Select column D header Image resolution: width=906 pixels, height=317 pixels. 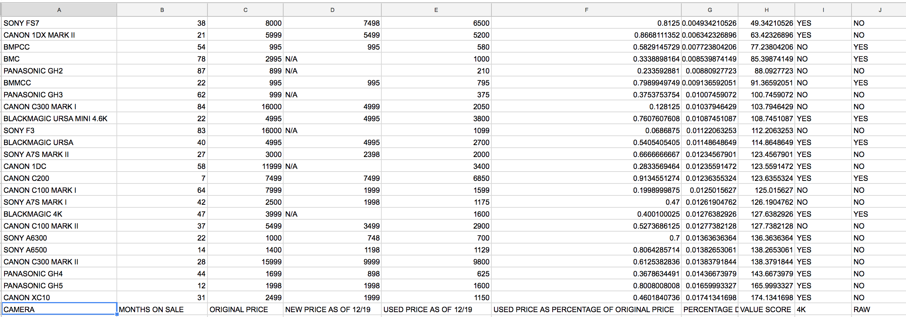tap(332, 10)
